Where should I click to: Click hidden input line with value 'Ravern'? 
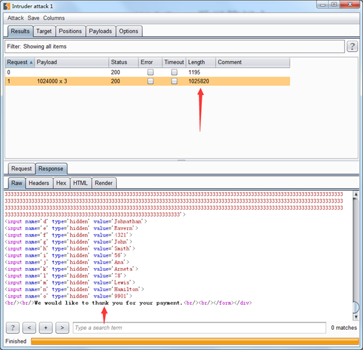(x=71, y=228)
